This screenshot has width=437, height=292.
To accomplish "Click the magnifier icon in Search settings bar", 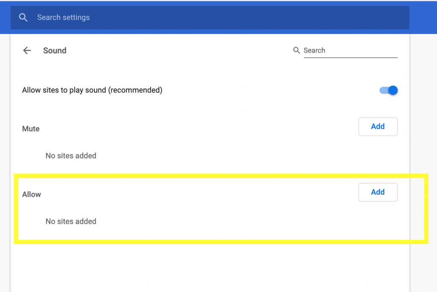I will 23,18.
